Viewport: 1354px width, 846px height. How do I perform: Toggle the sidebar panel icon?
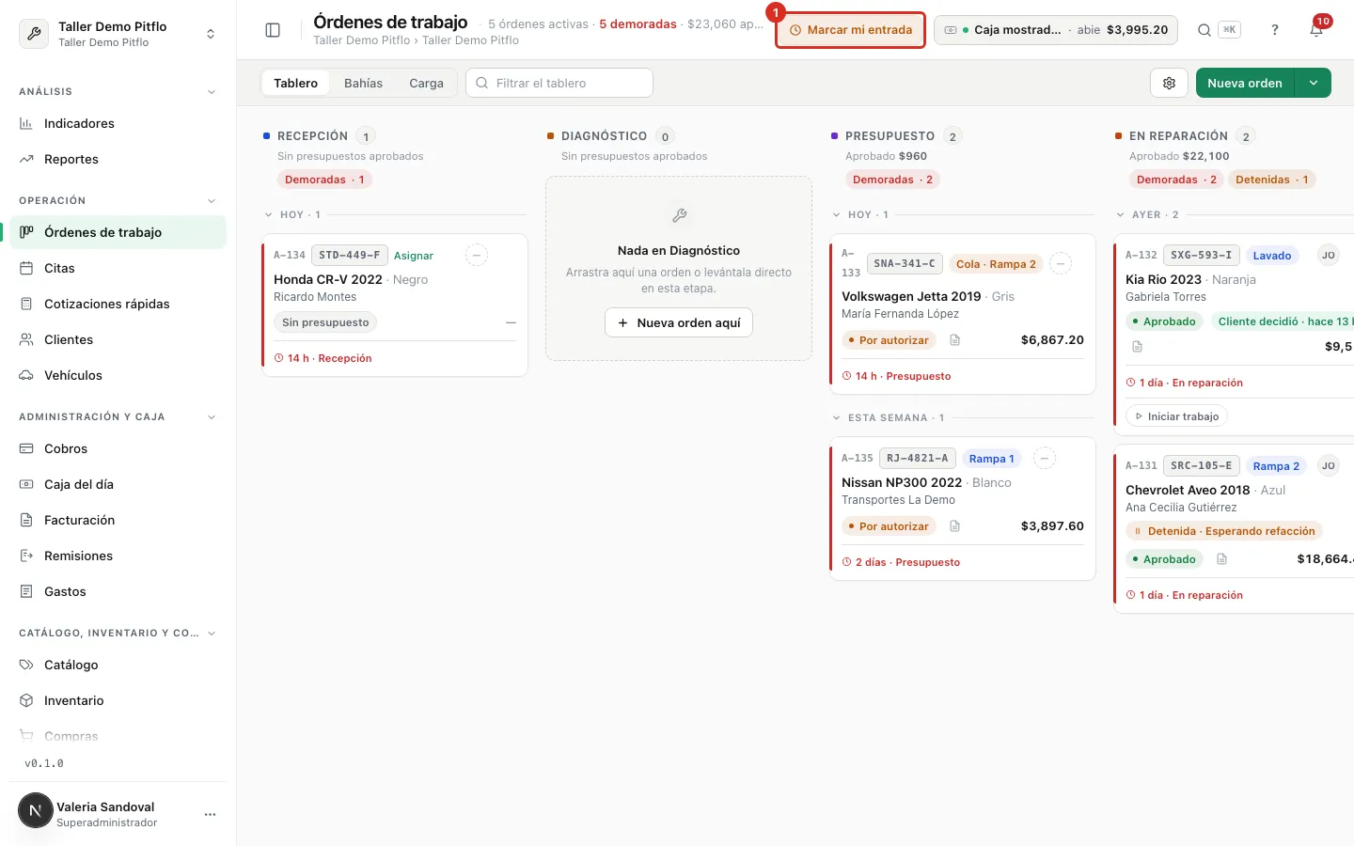pos(273,30)
